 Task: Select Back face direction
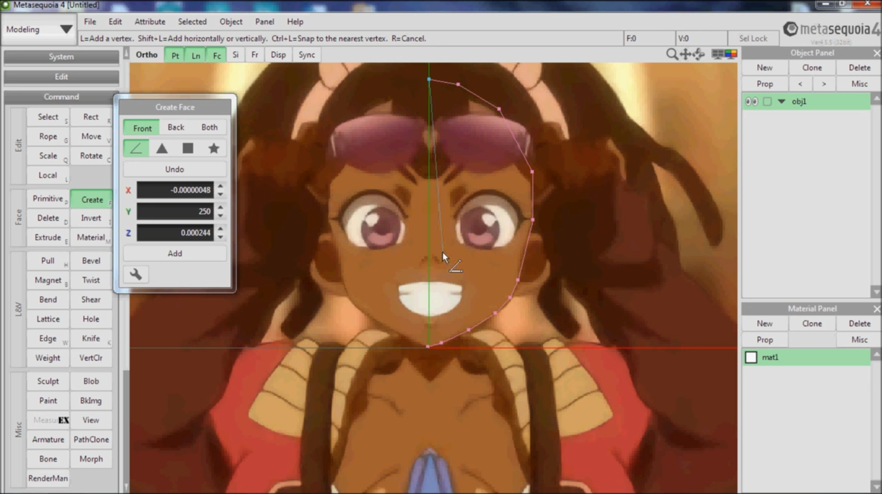click(x=176, y=128)
